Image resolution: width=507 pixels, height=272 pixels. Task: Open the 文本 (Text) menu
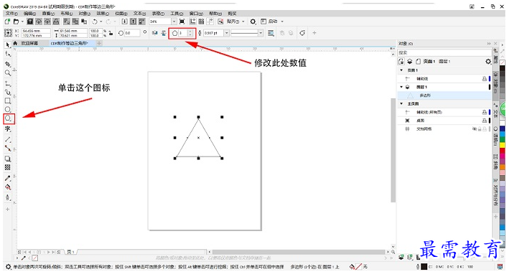pyautogui.click(x=139, y=13)
